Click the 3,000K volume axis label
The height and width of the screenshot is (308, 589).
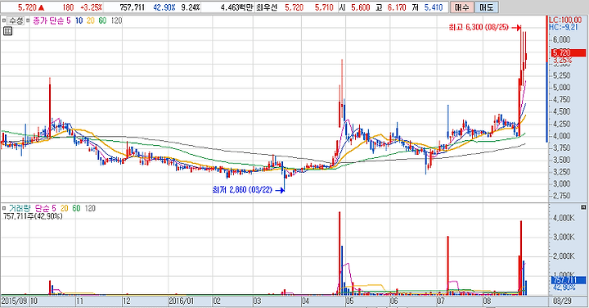pos(564,237)
